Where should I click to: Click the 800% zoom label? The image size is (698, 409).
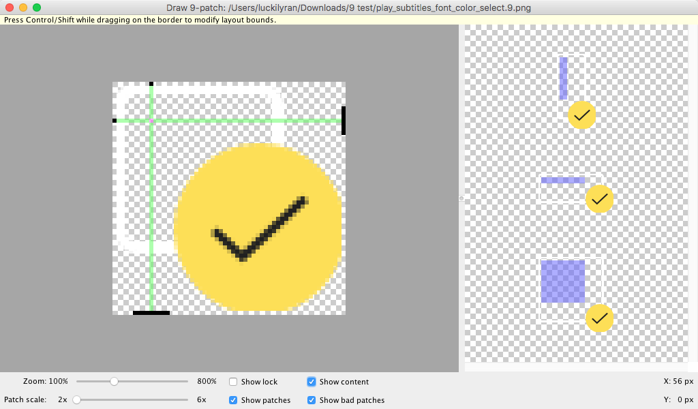click(x=207, y=382)
